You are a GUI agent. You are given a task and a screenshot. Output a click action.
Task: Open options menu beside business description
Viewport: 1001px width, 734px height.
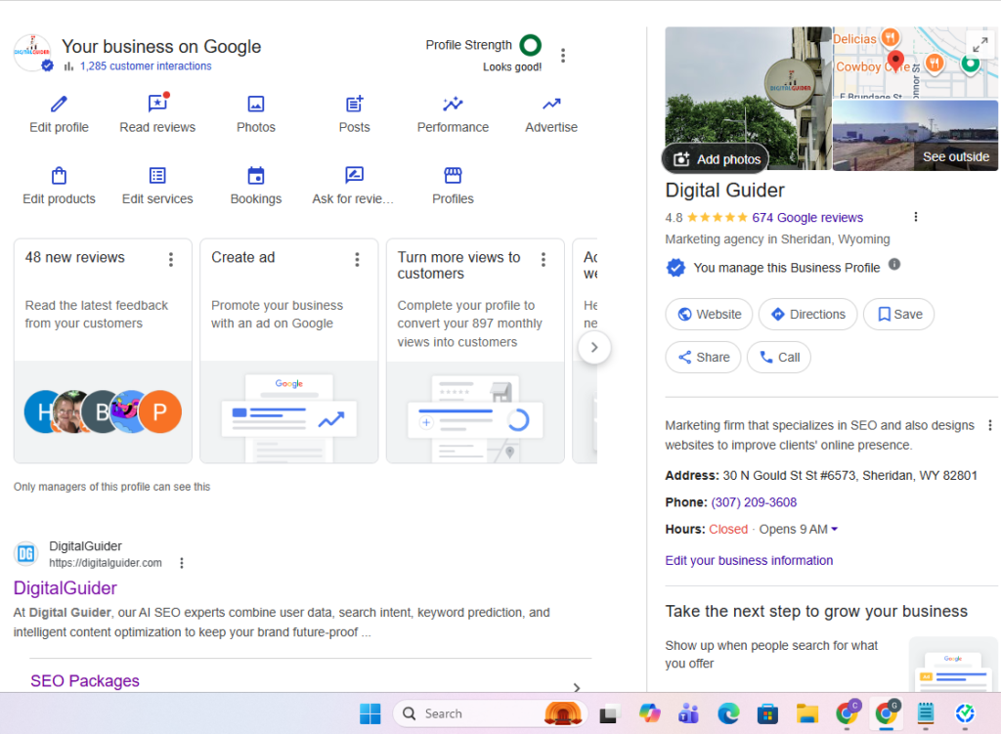tap(990, 425)
